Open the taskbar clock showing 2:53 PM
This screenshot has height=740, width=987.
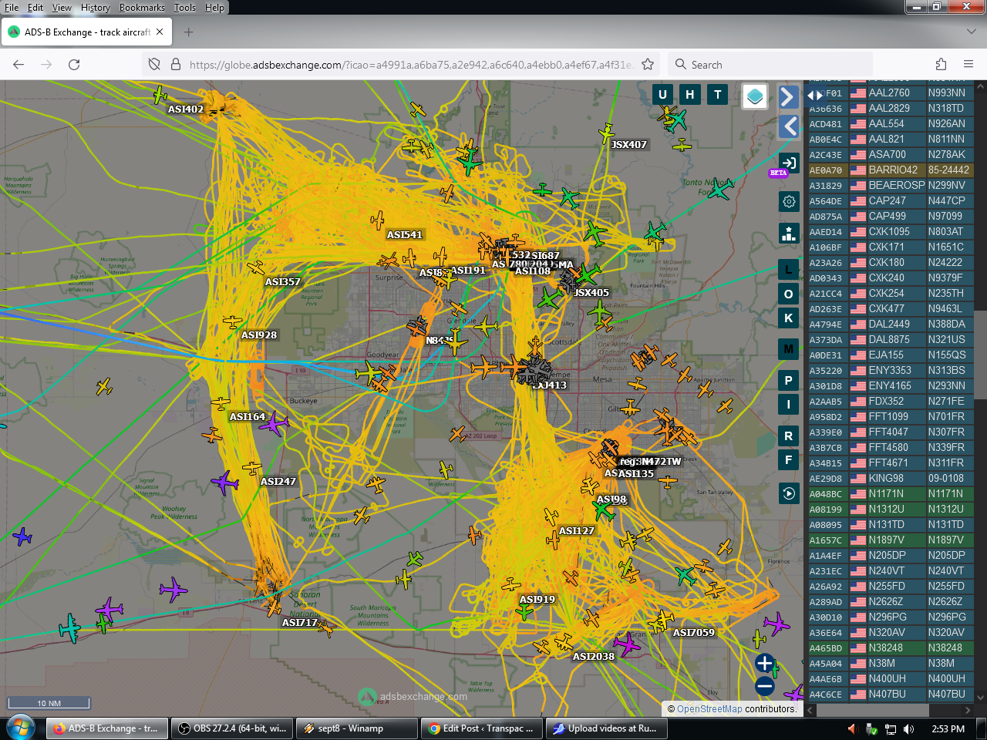[x=948, y=729]
